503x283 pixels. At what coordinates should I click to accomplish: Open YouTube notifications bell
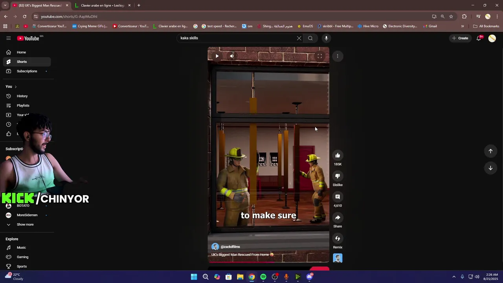pos(479,38)
